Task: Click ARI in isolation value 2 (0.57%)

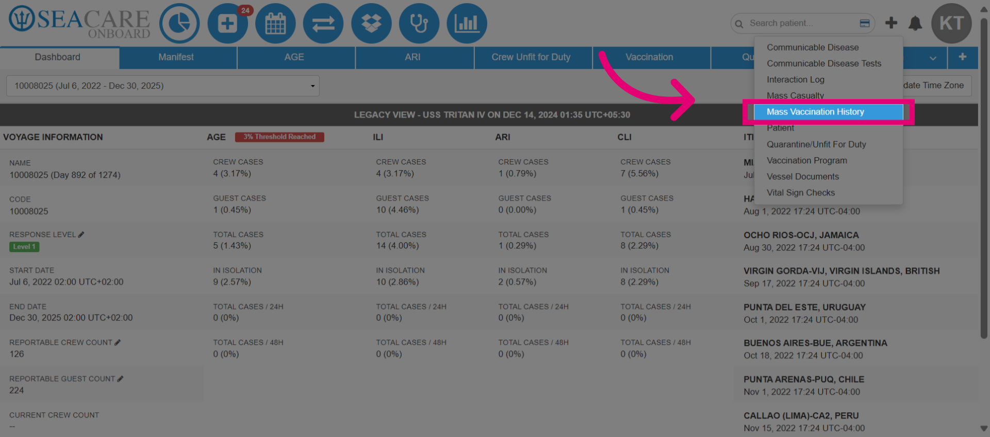Action: (517, 282)
